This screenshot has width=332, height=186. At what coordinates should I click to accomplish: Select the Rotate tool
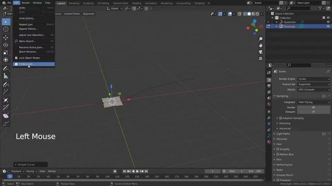(x=6, y=45)
